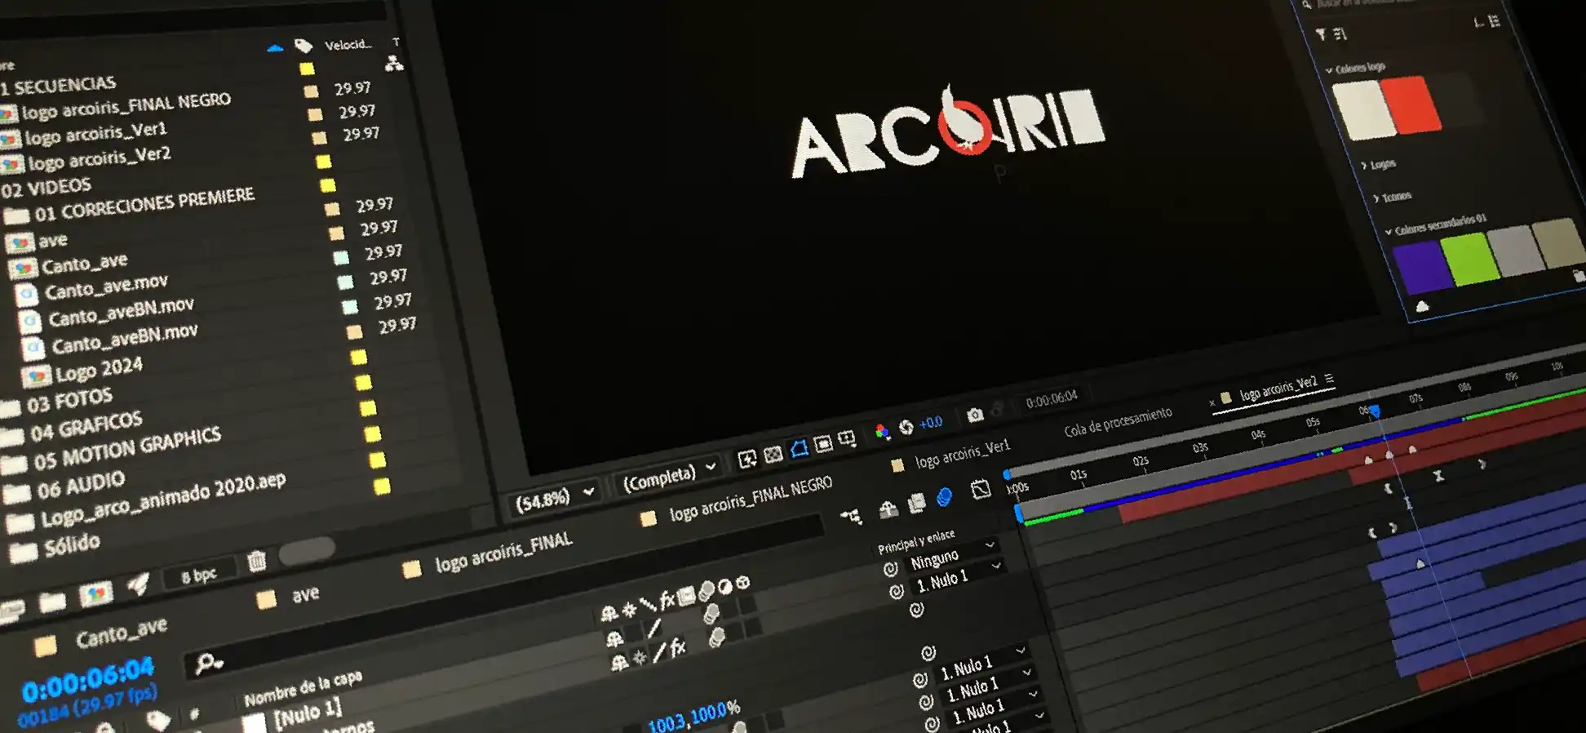The image size is (1586, 733).
Task: Collapse the Colores logo library group
Action: point(1329,71)
